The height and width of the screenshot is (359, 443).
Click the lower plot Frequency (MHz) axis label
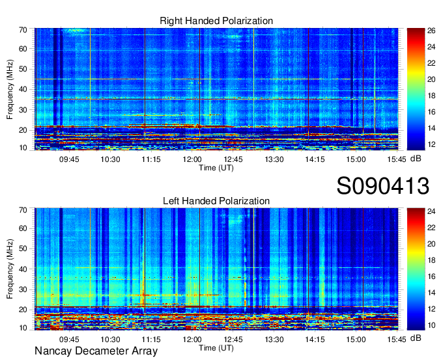pyautogui.click(x=10, y=269)
